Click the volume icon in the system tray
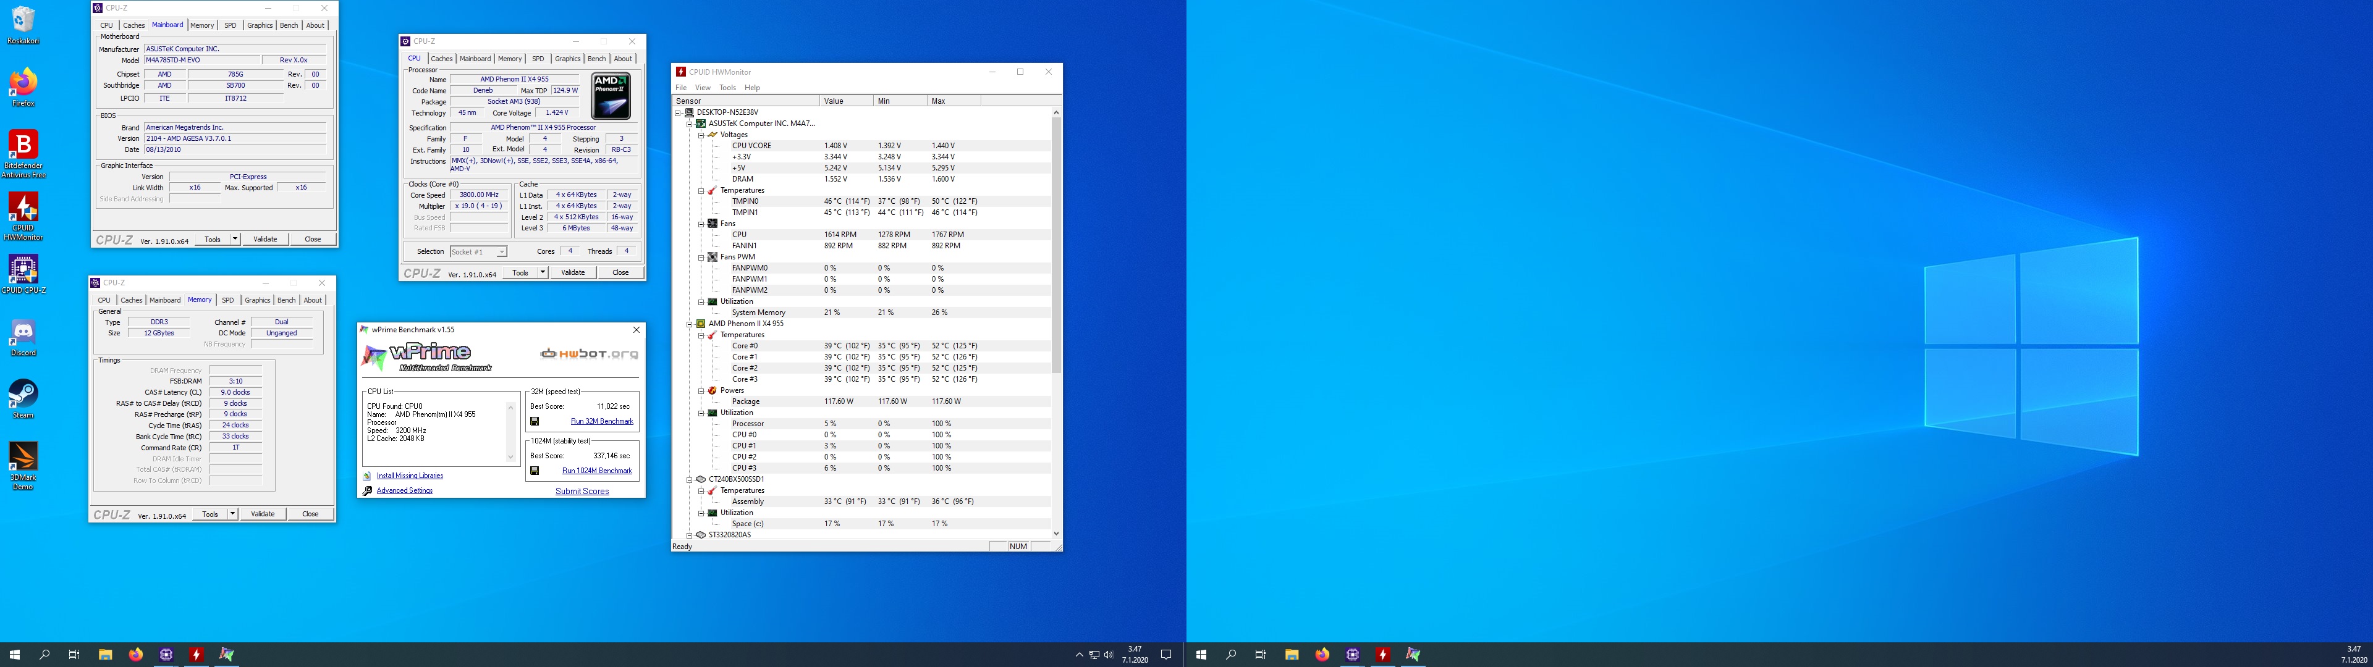This screenshot has width=2373, height=667. pyautogui.click(x=1108, y=655)
